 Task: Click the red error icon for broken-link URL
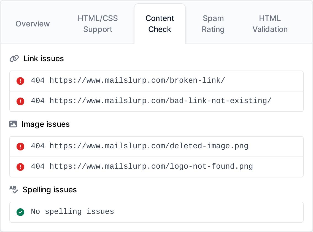[x=20, y=81]
